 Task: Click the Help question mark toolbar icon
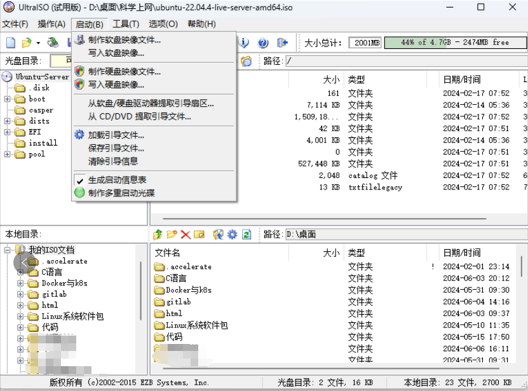[x=263, y=43]
